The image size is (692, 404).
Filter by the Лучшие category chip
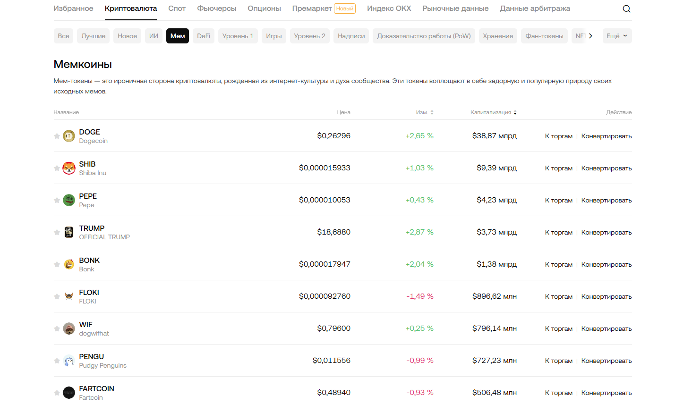coord(94,36)
